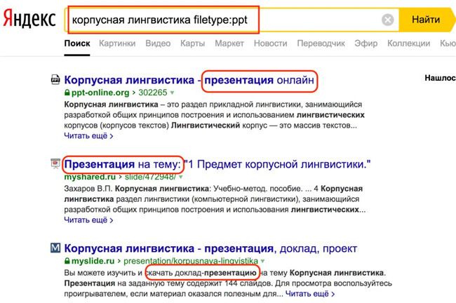
Task: Click the snippet text скачать доклад-презентацию
Action: click(x=201, y=273)
